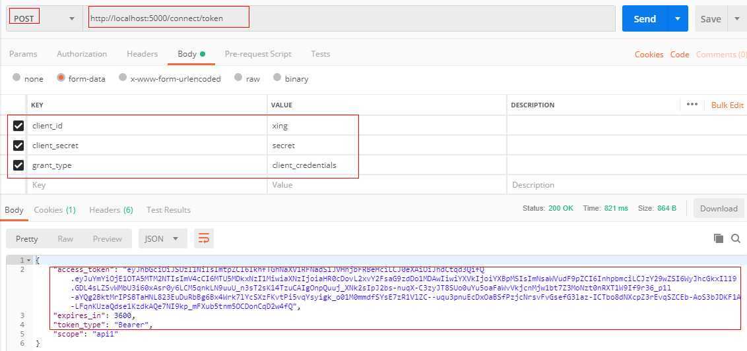Focus the empty new Value field
Image resolution: width=747 pixels, height=351 pixels.
tap(386, 184)
